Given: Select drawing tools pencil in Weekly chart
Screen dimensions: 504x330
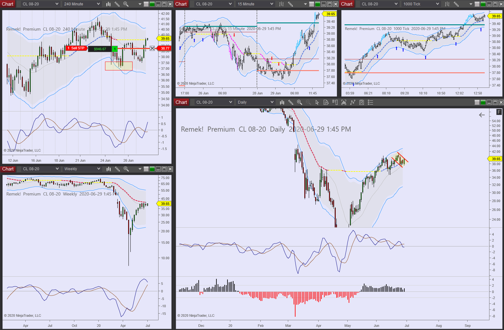Looking at the screenshot, I should (117, 169).
